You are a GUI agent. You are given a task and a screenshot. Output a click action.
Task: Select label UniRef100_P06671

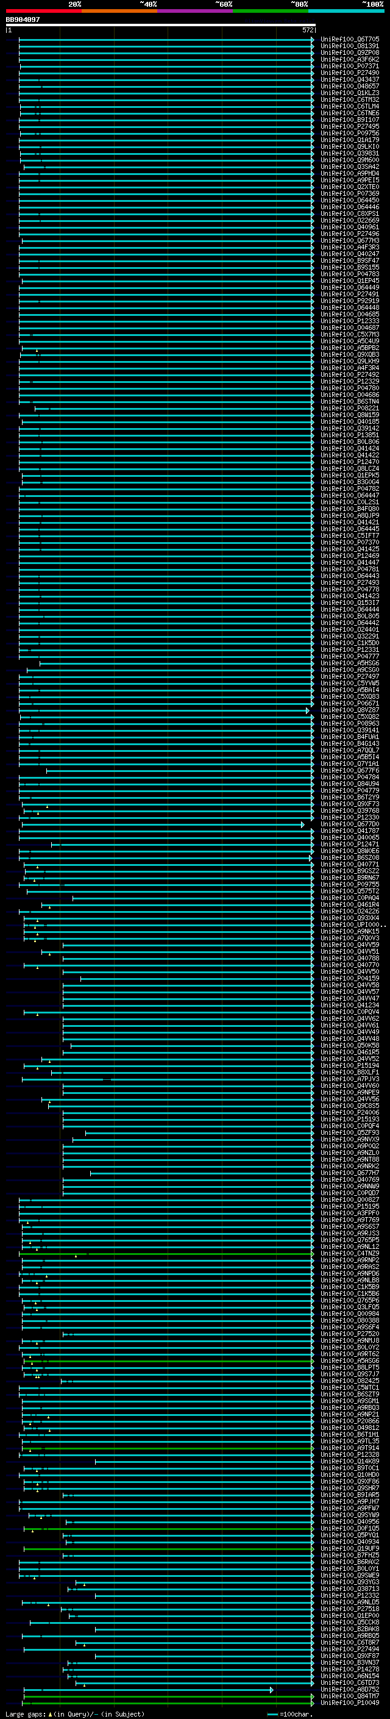[350, 703]
